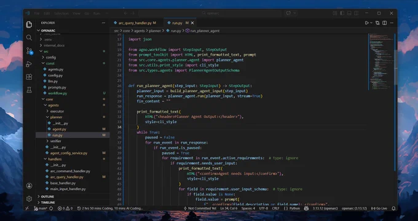Open the Run and Debug view
This screenshot has width=418, height=221.
point(29,64)
